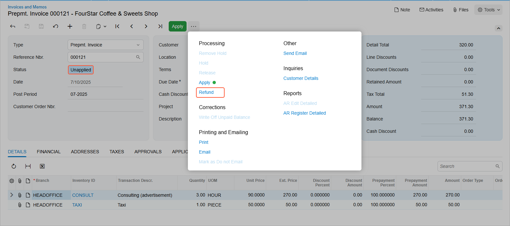This screenshot has height=226, width=510.
Task: Open the Tools dropdown menu
Action: coord(488,10)
